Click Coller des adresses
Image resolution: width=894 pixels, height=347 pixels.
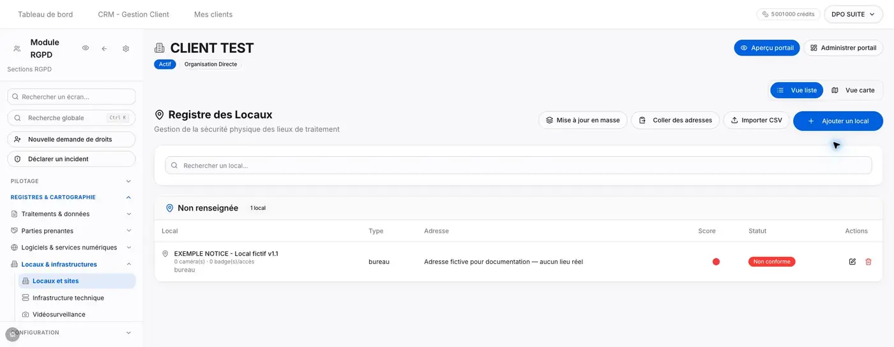(x=676, y=120)
